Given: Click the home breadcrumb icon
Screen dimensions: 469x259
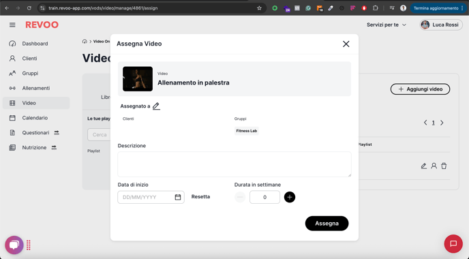Looking at the screenshot, I should point(85,42).
